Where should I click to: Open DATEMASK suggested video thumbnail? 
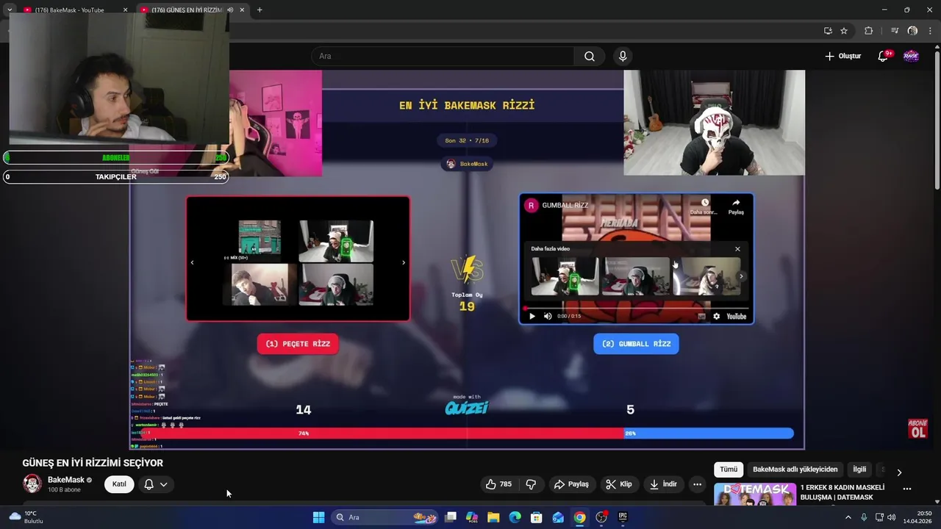755,494
